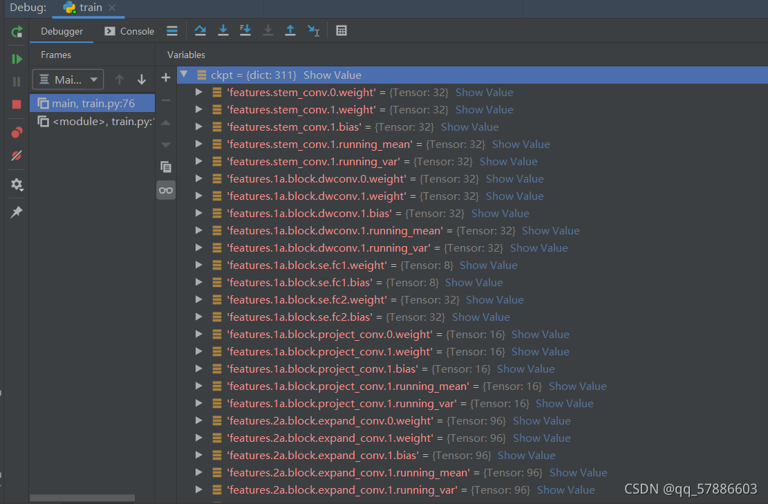
Task: Expand 'features.2a.block.expand_conv.0.weight' entry
Action: coord(199,420)
